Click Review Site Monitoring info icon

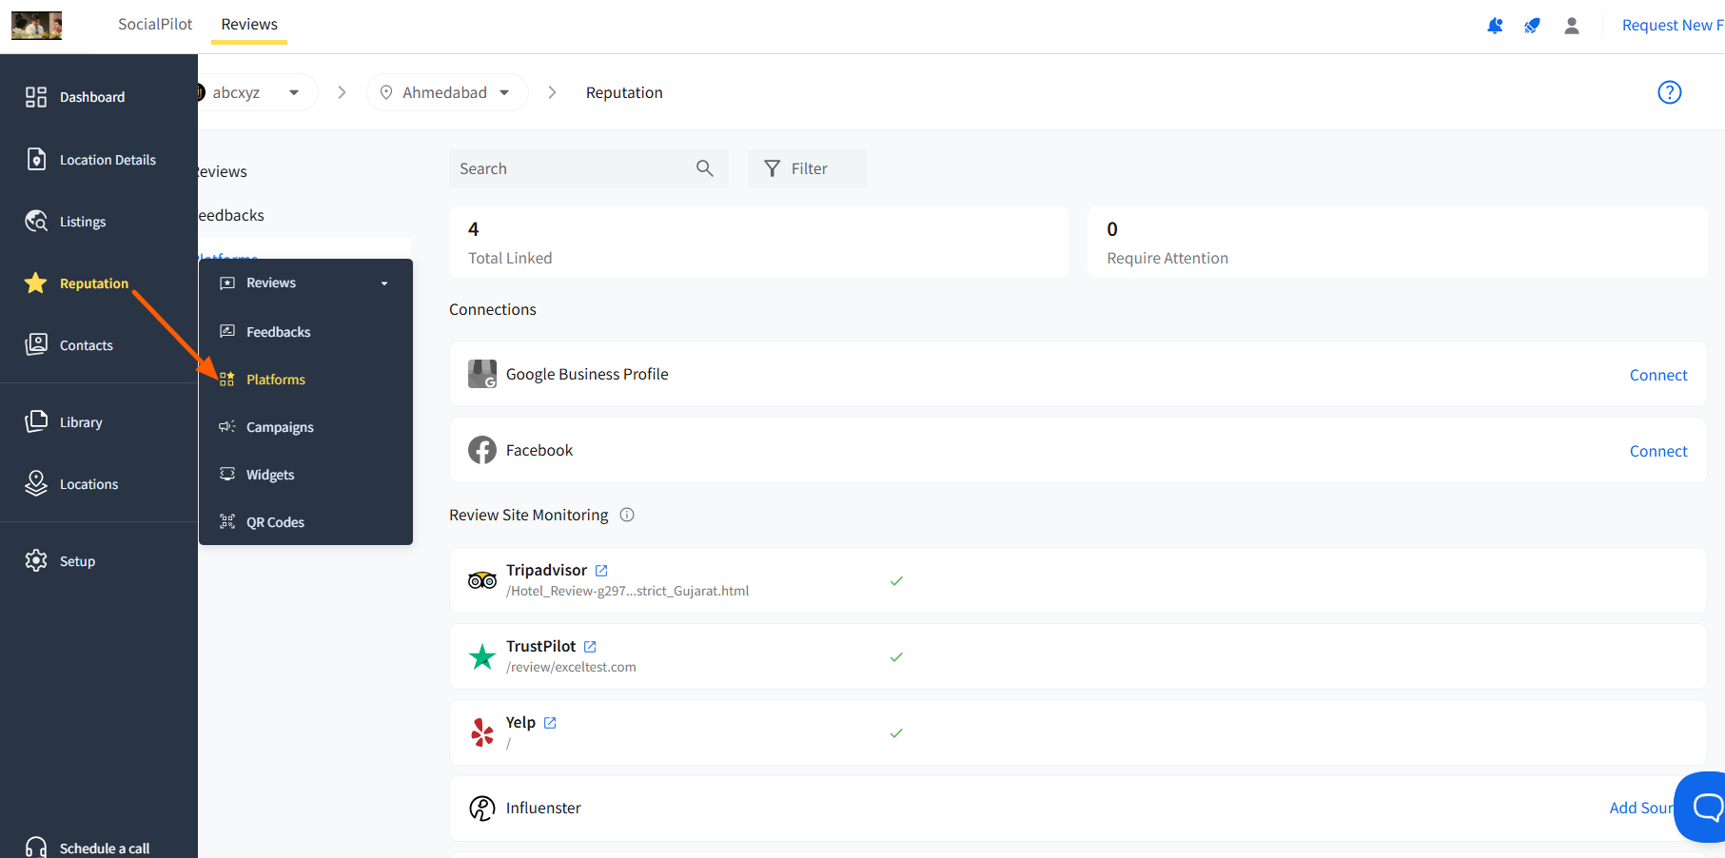(627, 515)
